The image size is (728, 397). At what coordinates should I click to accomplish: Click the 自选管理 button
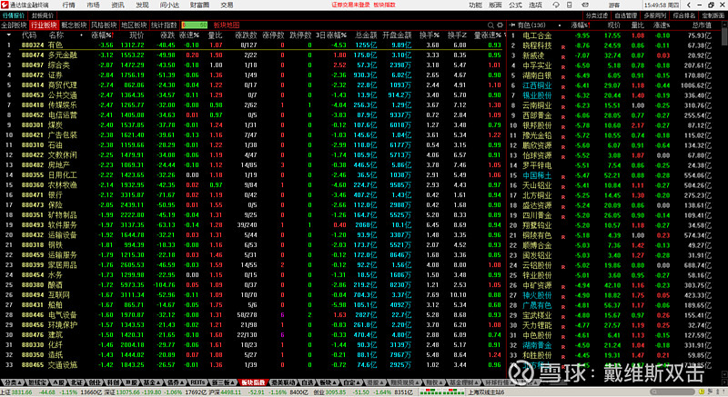coord(625,15)
